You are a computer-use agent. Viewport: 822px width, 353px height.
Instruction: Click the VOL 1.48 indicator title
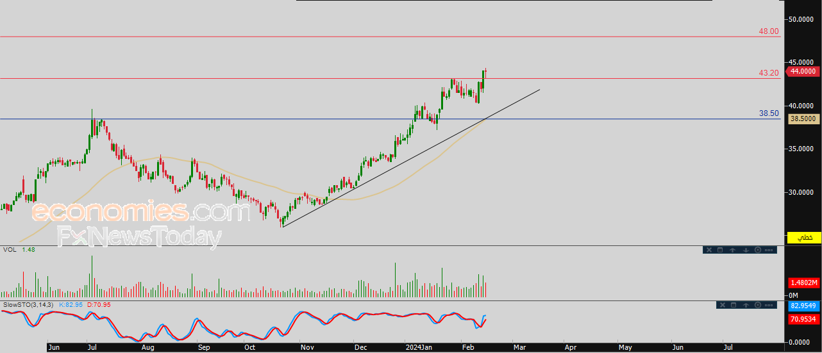19,249
